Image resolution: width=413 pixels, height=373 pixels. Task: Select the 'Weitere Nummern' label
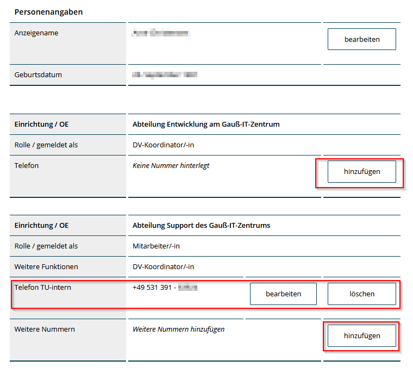pyautogui.click(x=45, y=330)
